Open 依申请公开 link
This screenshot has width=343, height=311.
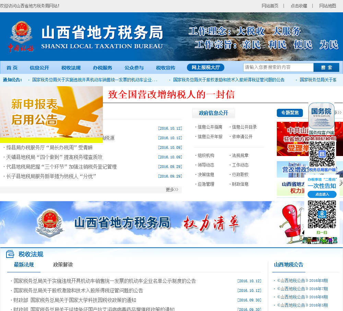click(x=242, y=137)
